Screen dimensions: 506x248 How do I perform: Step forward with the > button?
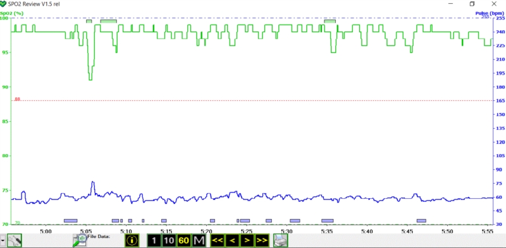coord(247,240)
